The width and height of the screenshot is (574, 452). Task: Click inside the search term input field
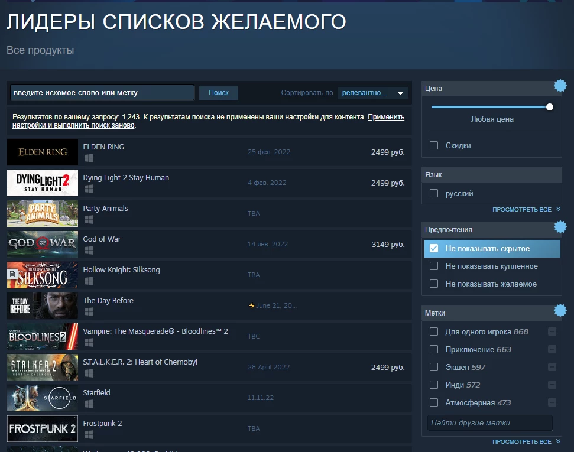point(102,93)
